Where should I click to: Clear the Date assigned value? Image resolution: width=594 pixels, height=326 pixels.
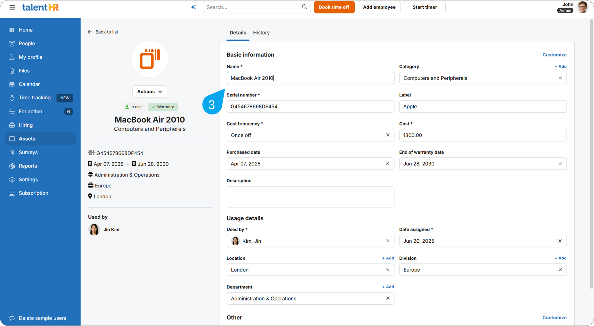point(560,241)
